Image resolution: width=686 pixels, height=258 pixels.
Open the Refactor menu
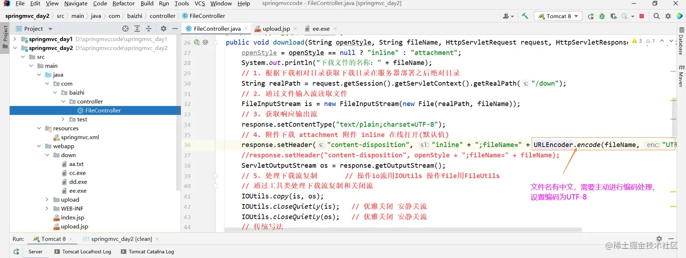(123, 4)
